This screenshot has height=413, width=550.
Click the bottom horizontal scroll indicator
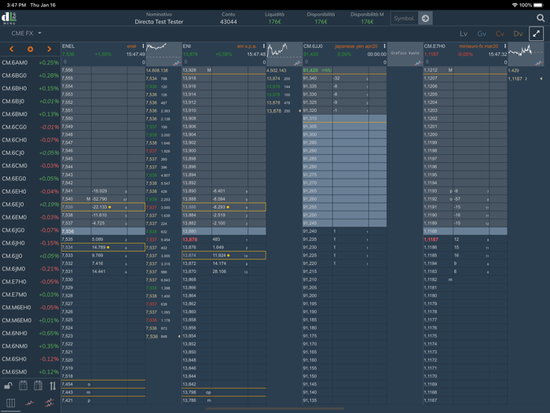[x=275, y=408]
